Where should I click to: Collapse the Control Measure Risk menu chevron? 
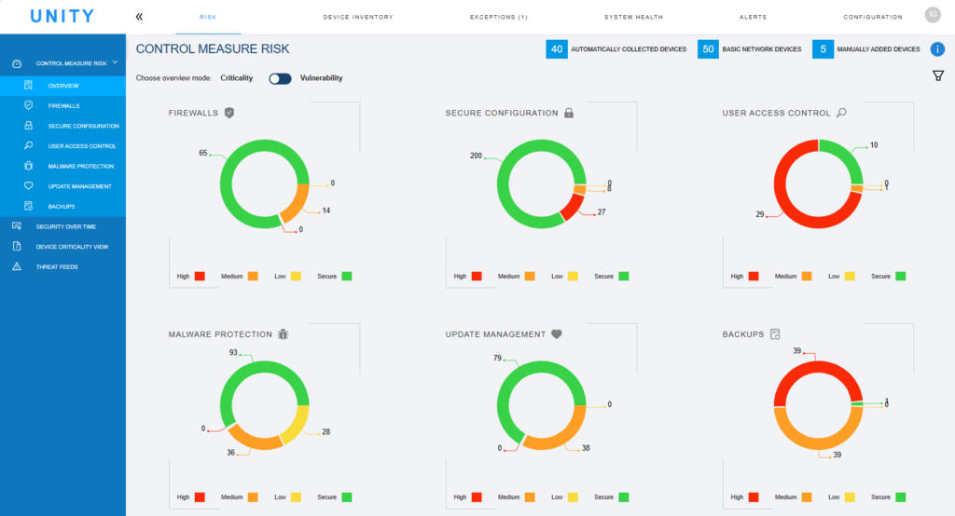pos(115,62)
